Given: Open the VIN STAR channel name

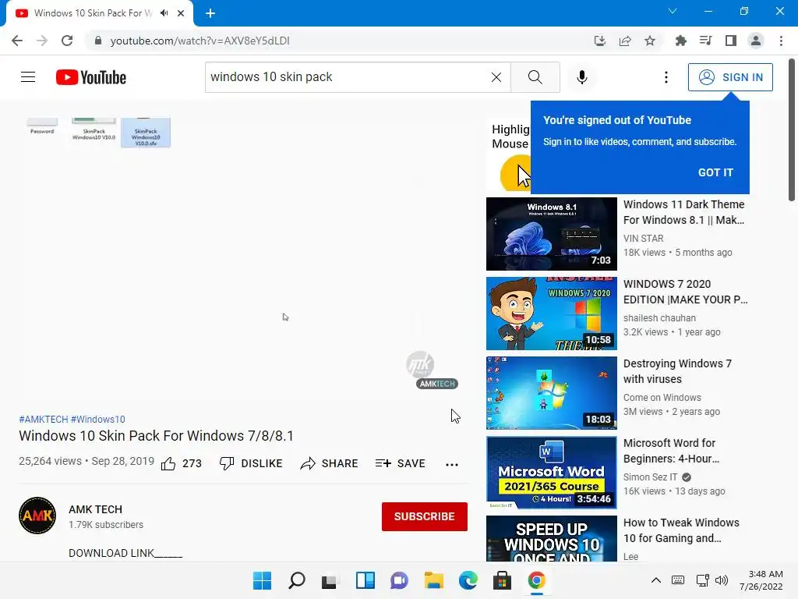Looking at the screenshot, I should (x=643, y=239).
